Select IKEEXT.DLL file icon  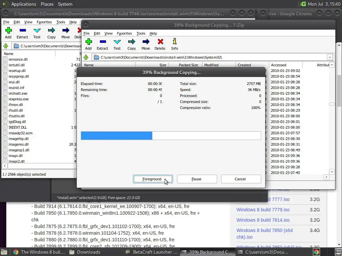[5, 127]
